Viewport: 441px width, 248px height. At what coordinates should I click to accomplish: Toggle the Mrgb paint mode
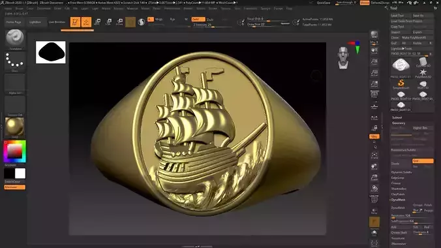[159, 19]
